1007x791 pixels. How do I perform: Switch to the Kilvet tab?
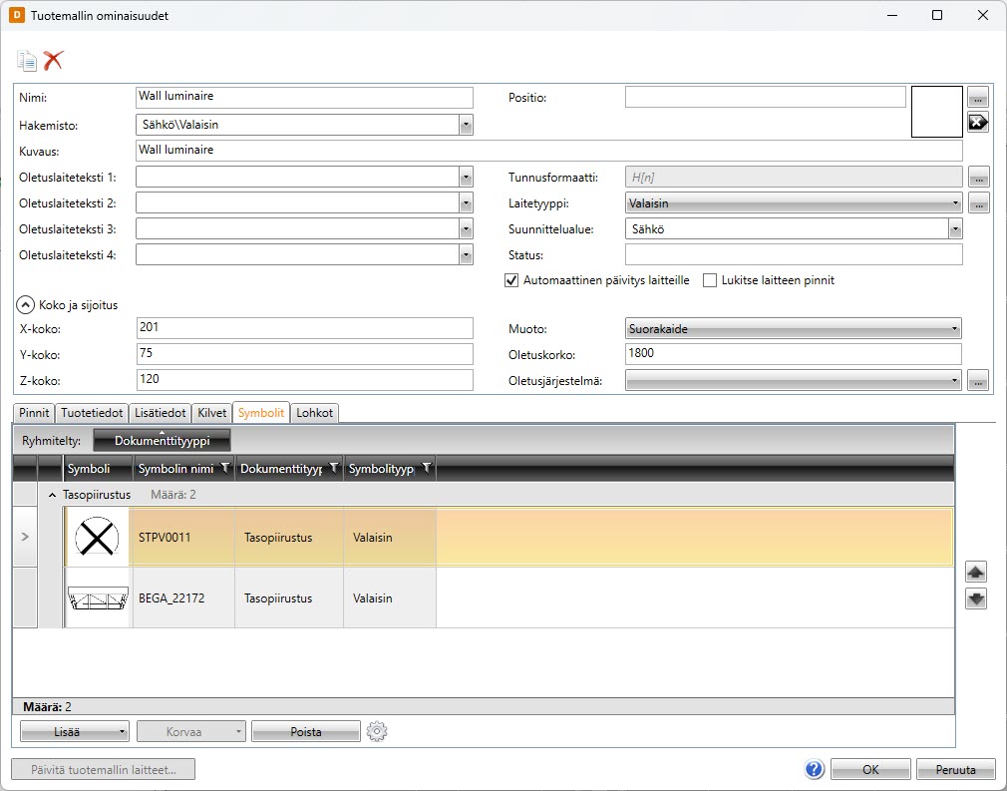point(212,413)
